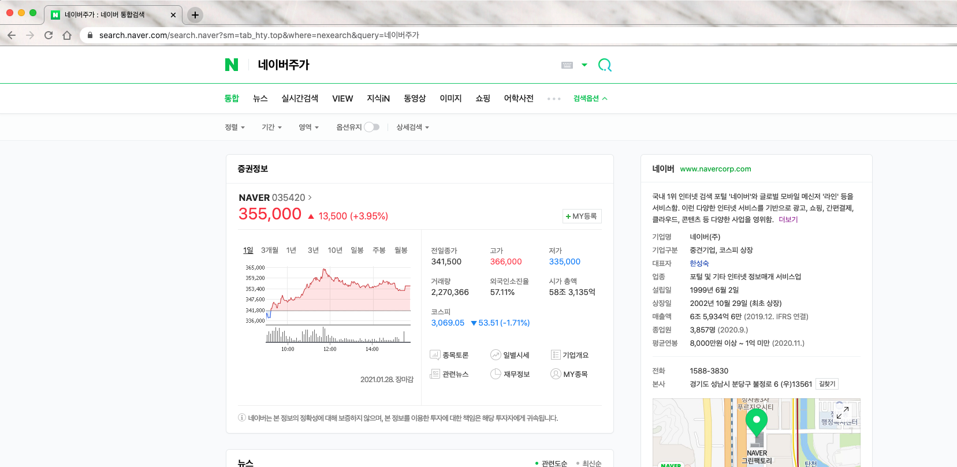Viewport: 957px width, 467px height.
Task: Click the 길찾기 button
Action: click(x=827, y=384)
